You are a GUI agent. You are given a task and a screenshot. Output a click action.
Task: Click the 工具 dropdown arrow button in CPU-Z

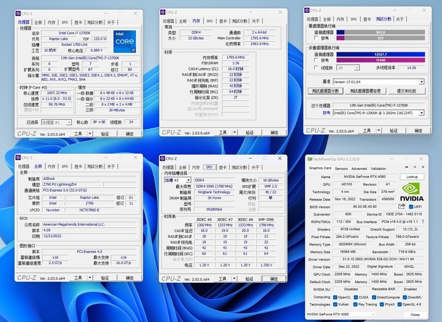click(90, 134)
